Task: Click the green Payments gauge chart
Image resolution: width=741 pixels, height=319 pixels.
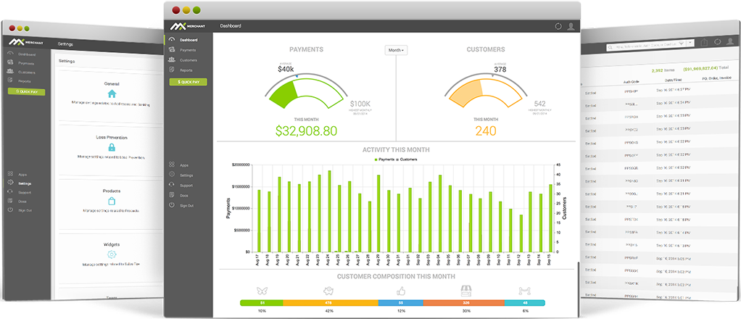Action: click(306, 92)
